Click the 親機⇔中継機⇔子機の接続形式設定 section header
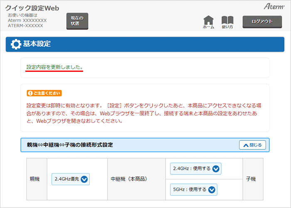Image resolution: width=291 pixels, height=208 pixels. tap(70, 145)
